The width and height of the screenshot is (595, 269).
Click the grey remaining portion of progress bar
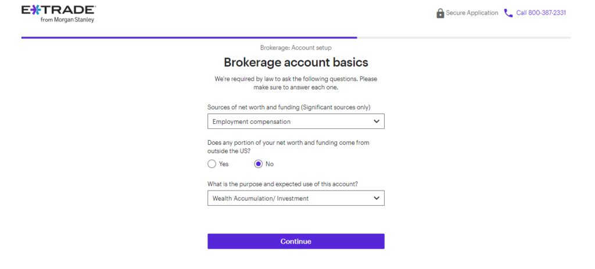(464, 38)
